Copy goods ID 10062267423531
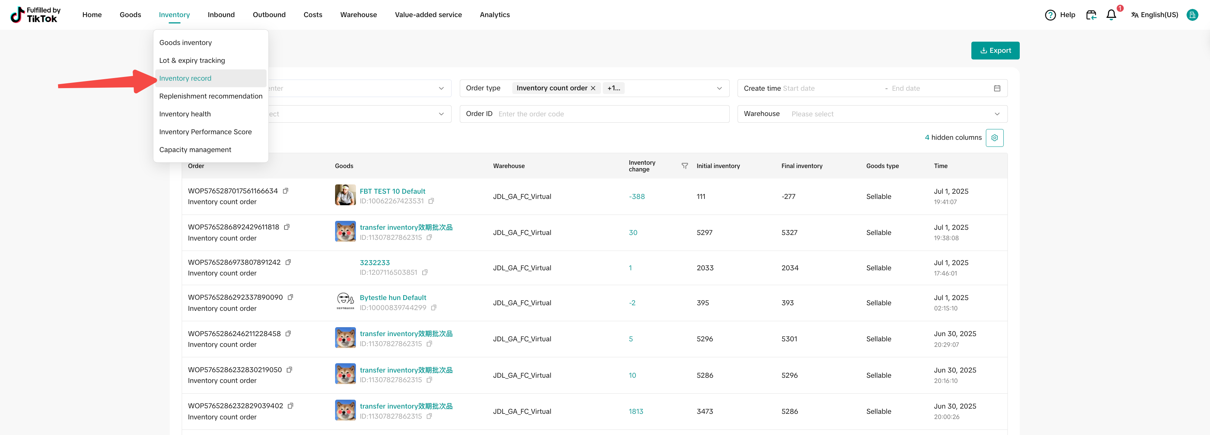 coord(431,201)
